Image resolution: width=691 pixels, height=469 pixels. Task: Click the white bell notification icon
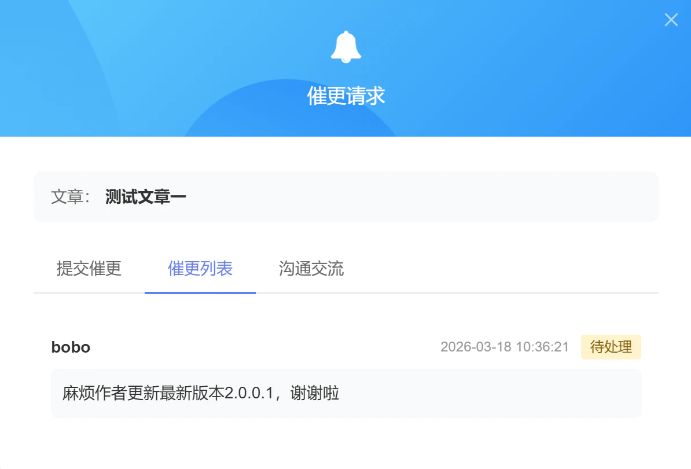click(x=346, y=47)
